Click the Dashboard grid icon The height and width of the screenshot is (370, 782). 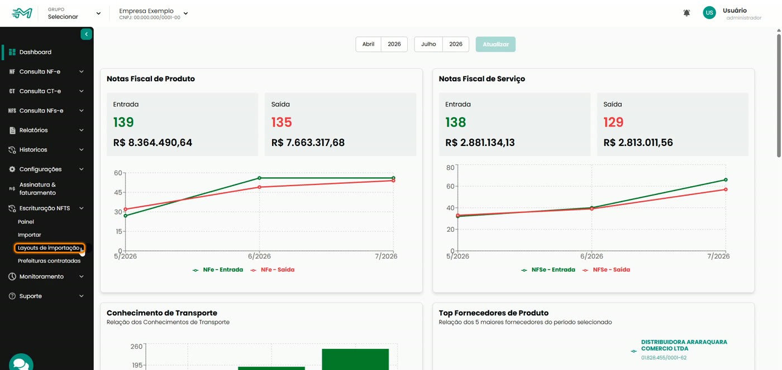click(x=12, y=52)
